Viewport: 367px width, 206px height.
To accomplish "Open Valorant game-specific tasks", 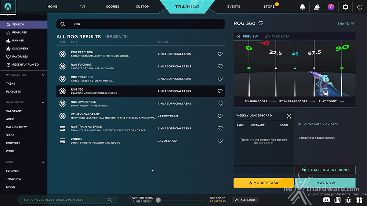I will 14,111.
